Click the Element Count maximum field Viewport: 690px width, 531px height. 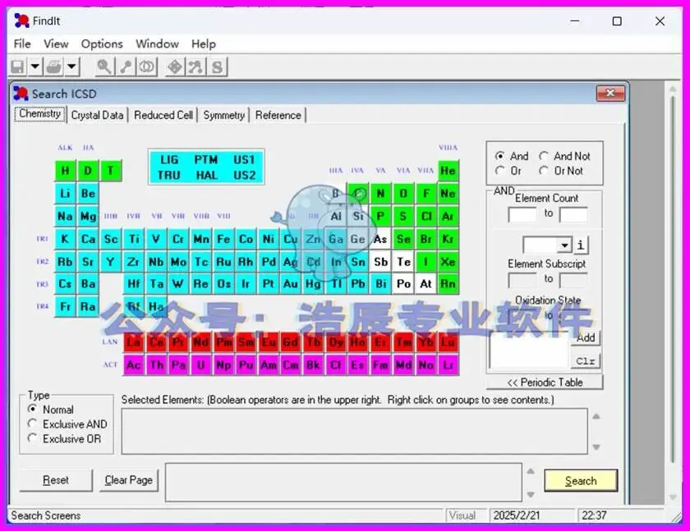coord(573,215)
